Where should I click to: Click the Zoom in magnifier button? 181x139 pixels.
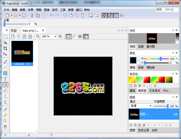point(60,36)
